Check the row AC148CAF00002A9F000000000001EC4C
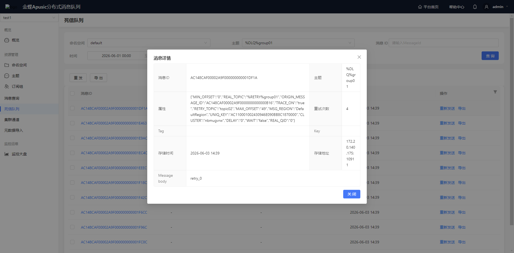 [x=72, y=153]
